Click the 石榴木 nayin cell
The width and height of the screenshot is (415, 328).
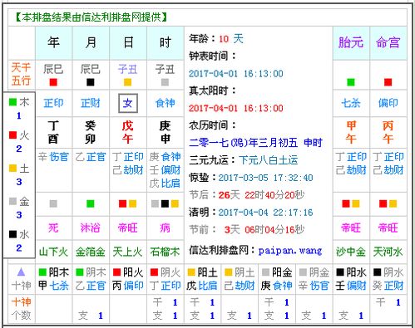coord(165,252)
